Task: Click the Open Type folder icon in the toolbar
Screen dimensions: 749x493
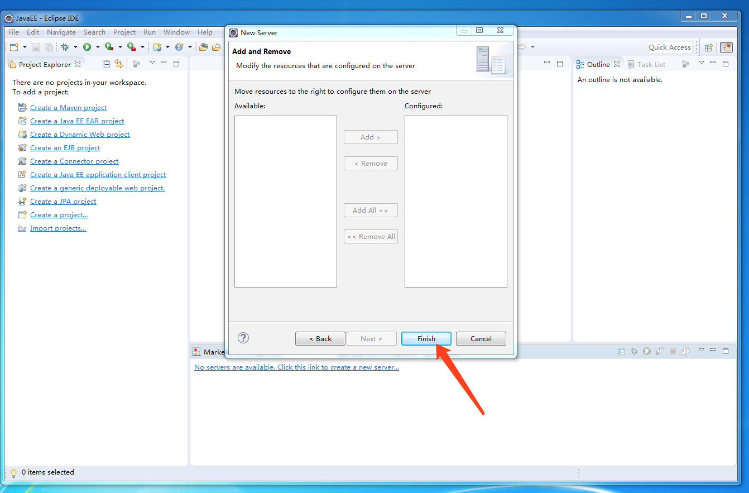Action: 204,47
